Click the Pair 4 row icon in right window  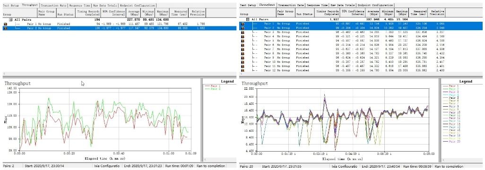pyautogui.click(x=242, y=36)
